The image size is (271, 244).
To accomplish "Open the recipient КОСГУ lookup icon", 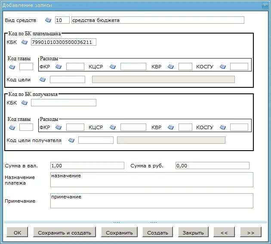I will point(223,127).
